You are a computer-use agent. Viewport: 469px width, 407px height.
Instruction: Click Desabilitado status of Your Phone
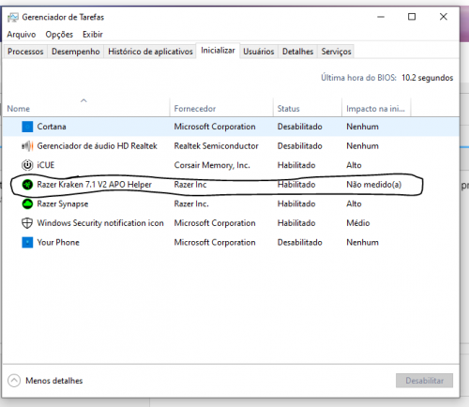[300, 242]
